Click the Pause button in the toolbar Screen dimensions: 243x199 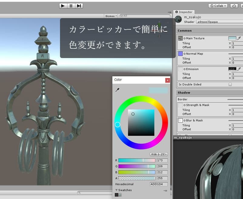[71, 6]
